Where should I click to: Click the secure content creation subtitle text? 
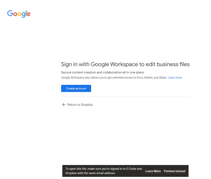coord(102,72)
